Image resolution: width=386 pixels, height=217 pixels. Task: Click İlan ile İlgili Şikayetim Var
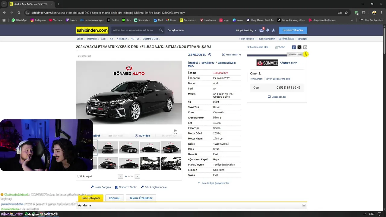click(213, 183)
